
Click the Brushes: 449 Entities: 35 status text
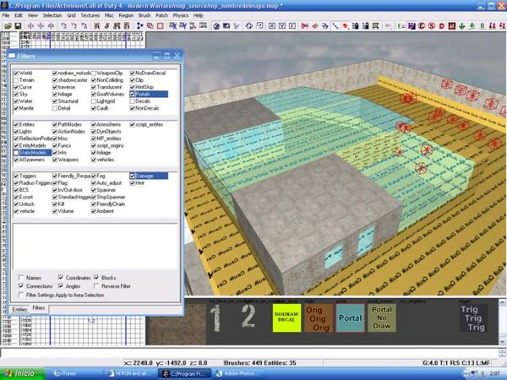tap(260, 363)
